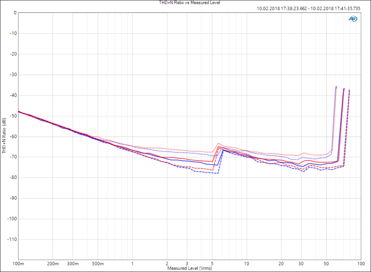Image resolution: width=371 pixels, height=272 pixels.
Task: Click the 500m tick label on X-axis
Action: (x=98, y=263)
